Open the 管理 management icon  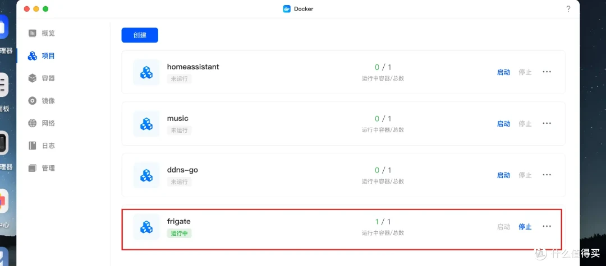click(33, 168)
